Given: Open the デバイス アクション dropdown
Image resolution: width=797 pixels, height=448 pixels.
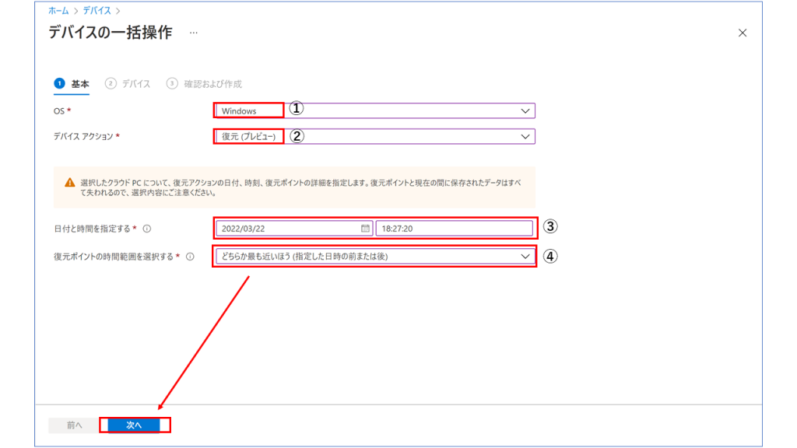Looking at the screenshot, I should [x=374, y=136].
